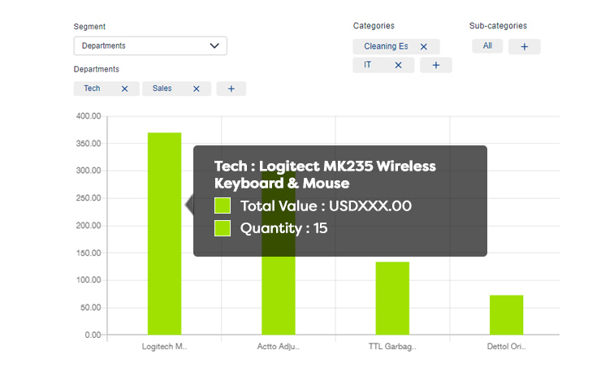Screen dimensions: 601x372
Task: Add another department with plus icon
Action: point(231,89)
